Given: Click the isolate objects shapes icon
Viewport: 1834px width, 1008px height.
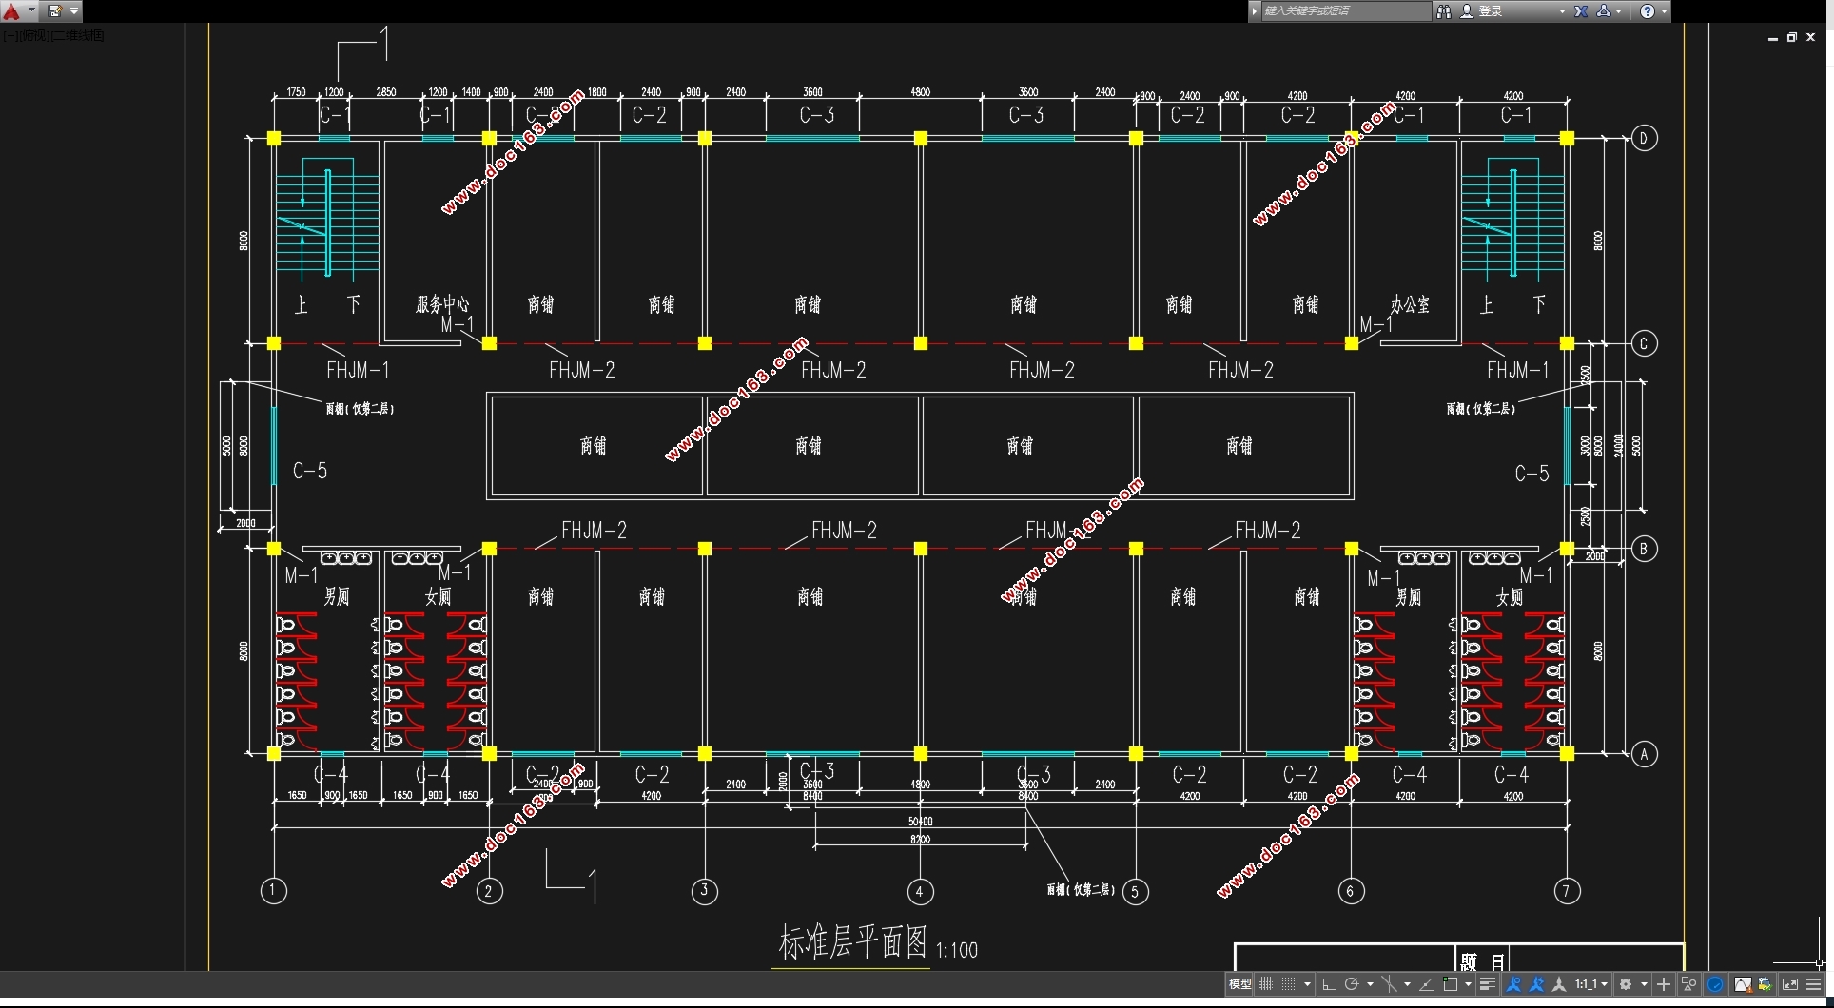Looking at the screenshot, I should pyautogui.click(x=1688, y=984).
